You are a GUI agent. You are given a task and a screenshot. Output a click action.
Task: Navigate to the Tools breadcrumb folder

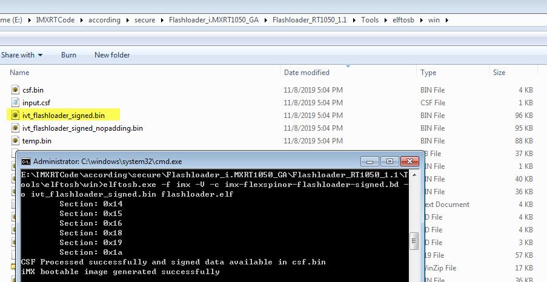370,20
